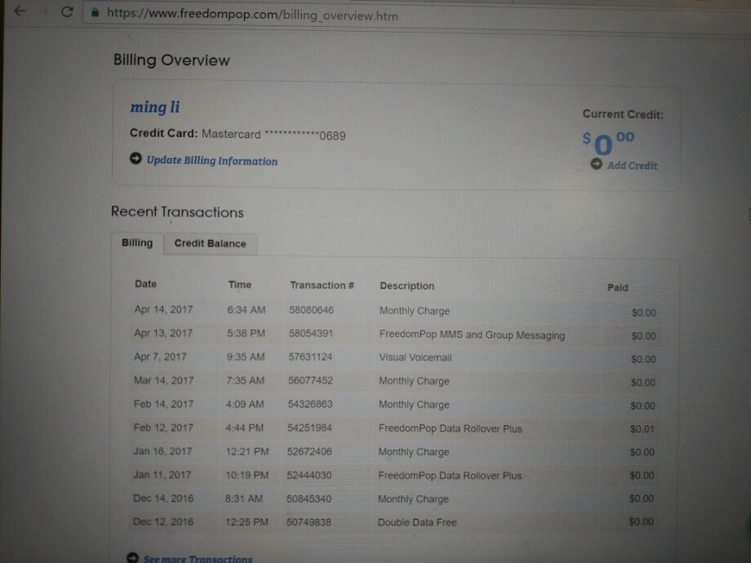Screen dimensions: 751x563
Task: Select the Jan 11, 2017 date cell
Action: coord(162,474)
